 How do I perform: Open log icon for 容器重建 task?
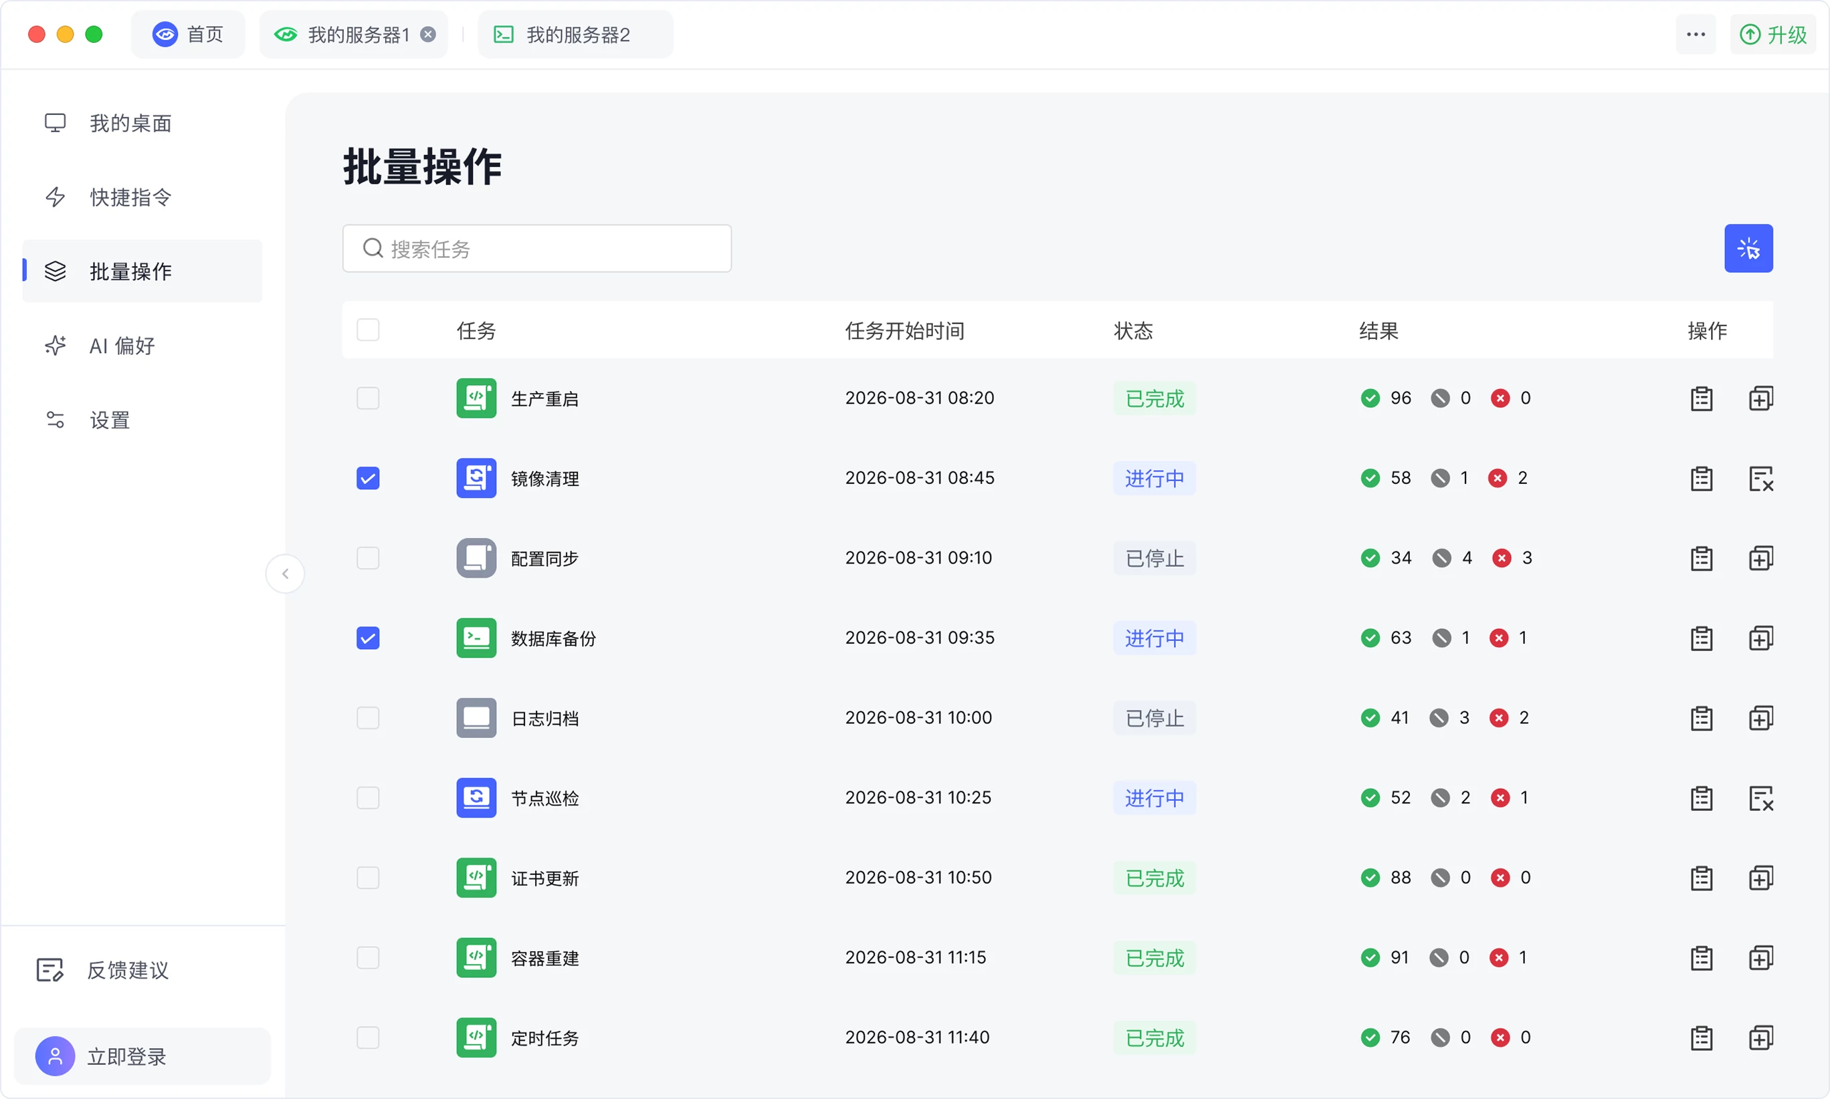1701,959
